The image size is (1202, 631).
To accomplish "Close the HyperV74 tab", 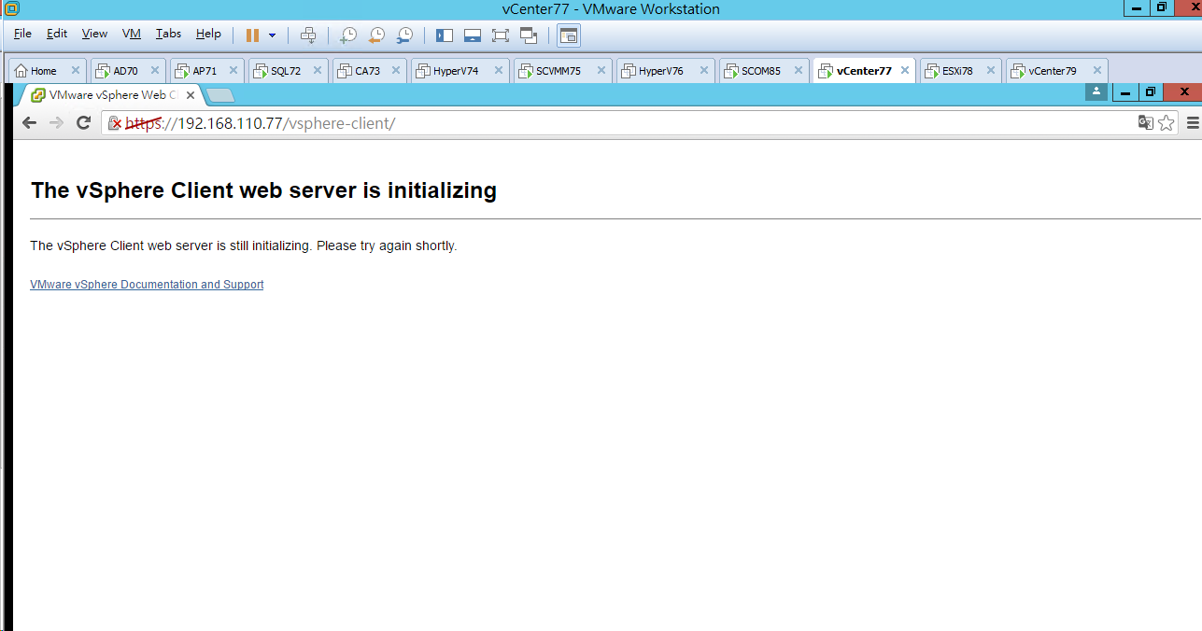I will click(499, 70).
